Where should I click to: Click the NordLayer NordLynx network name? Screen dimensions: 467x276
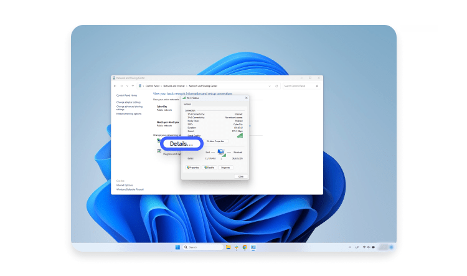167,122
